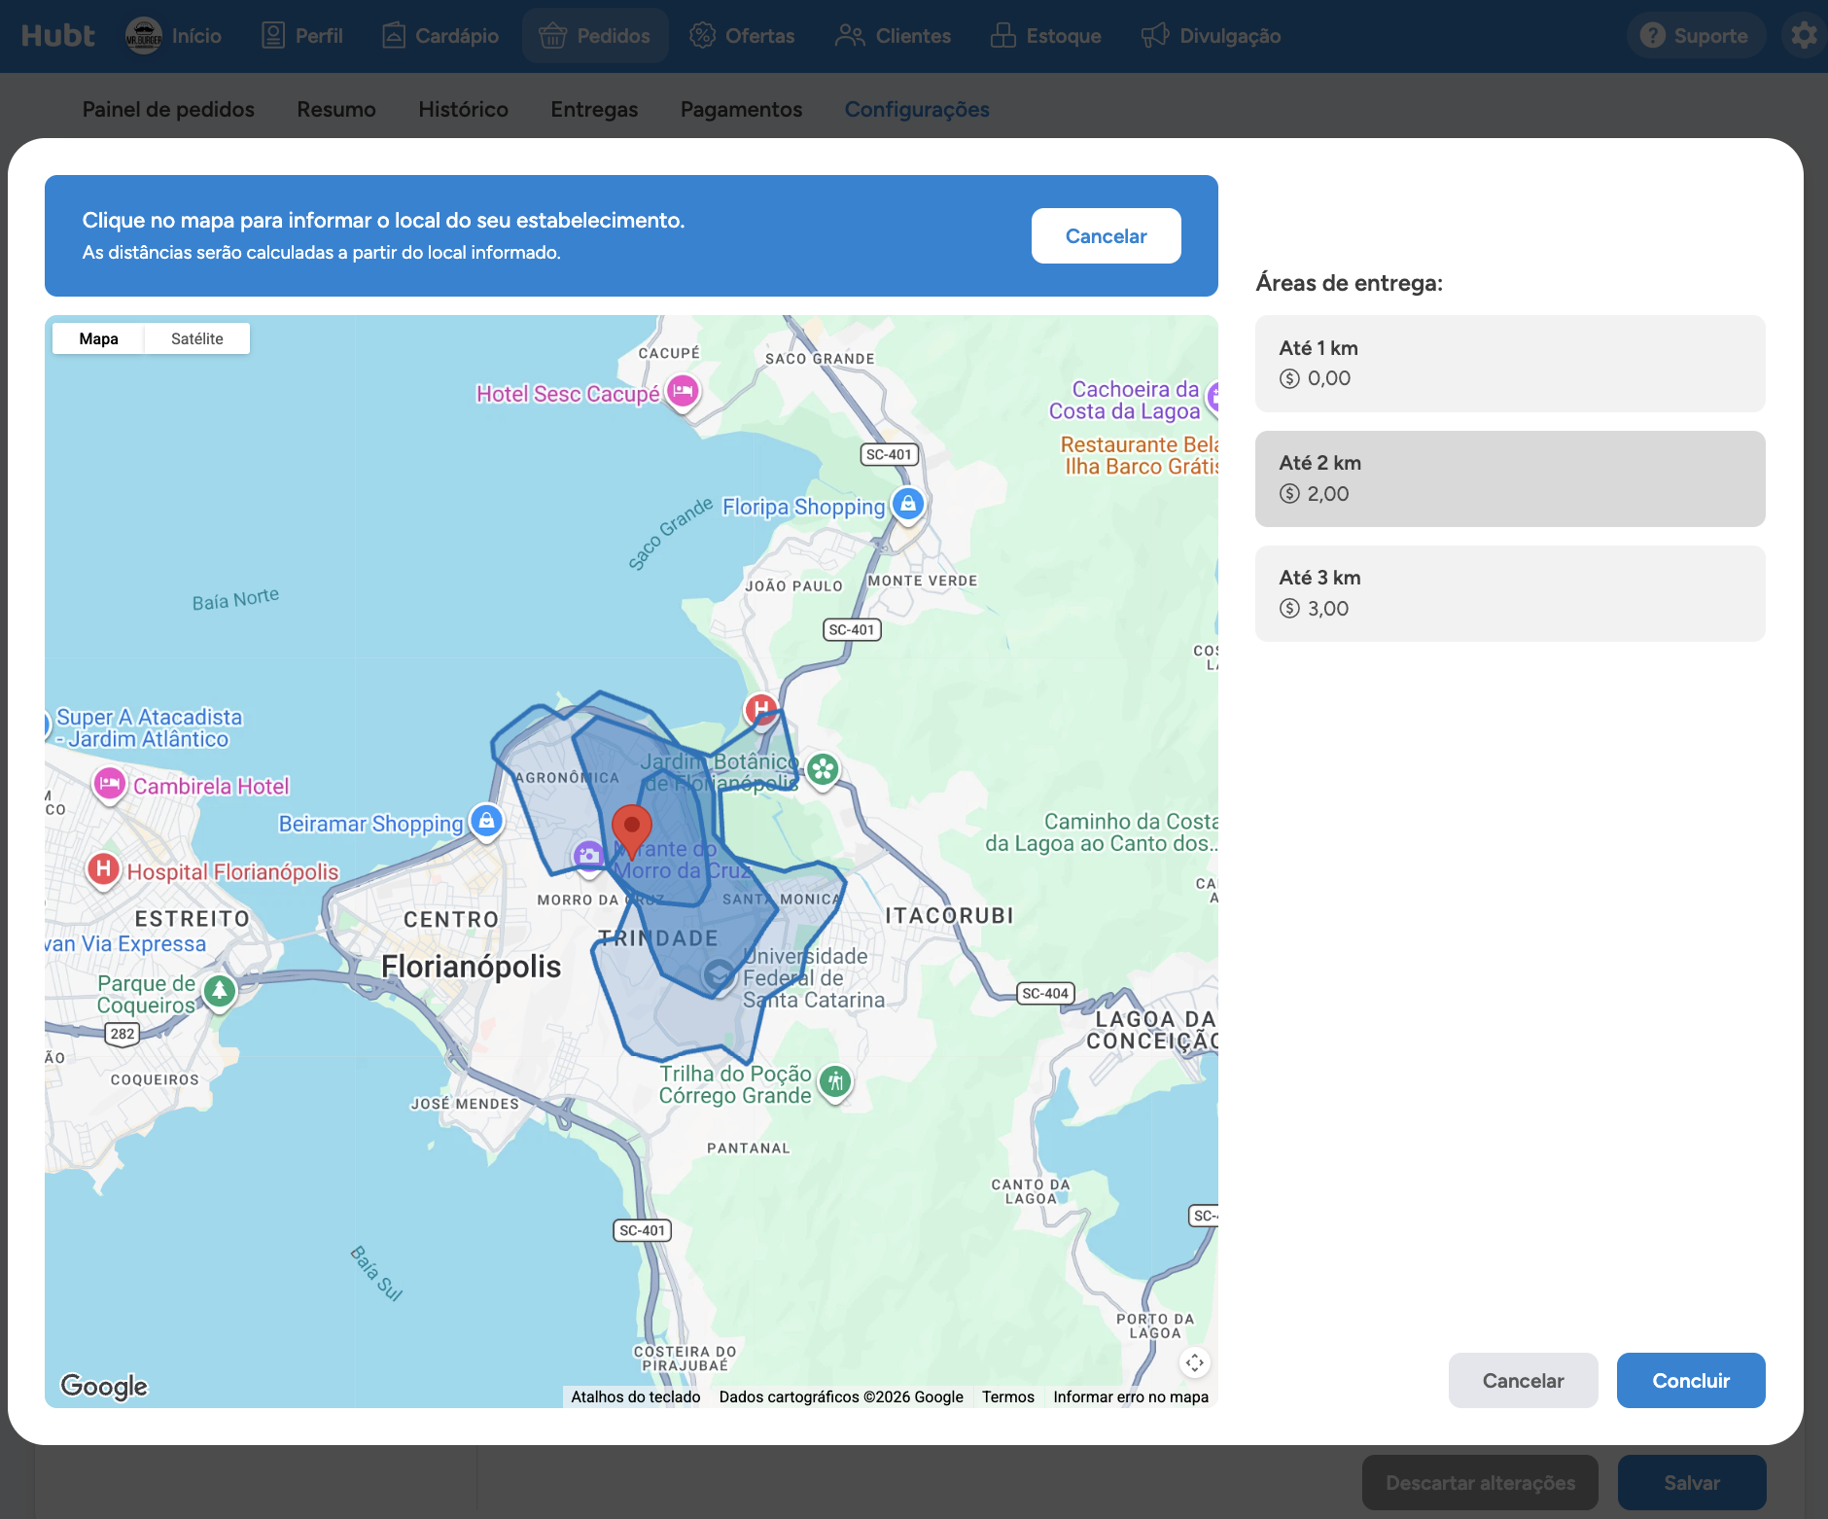Click the Hospital Florianópolis marker icon
Screen dimensions: 1828x1519
pyautogui.click(x=104, y=869)
